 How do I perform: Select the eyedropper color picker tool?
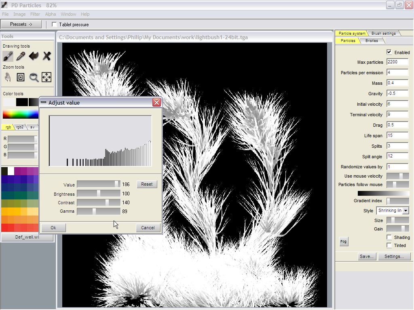pyautogui.click(x=21, y=56)
